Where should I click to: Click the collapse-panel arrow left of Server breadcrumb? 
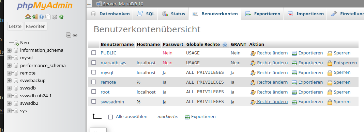(x=89, y=4)
